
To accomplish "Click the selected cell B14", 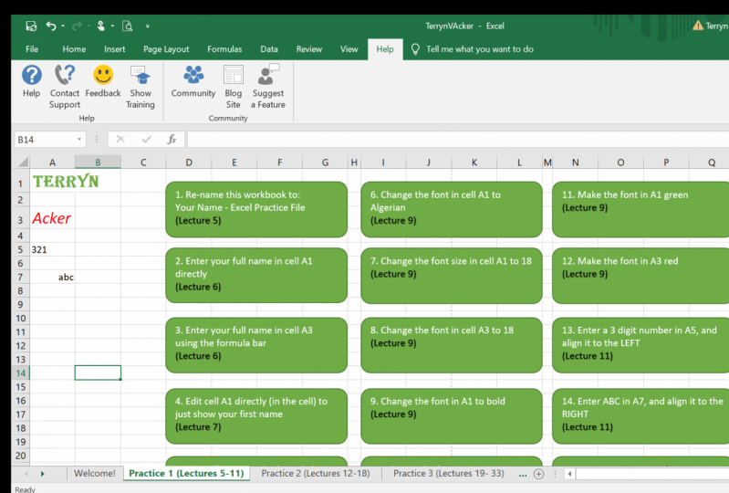I will click(x=98, y=372).
